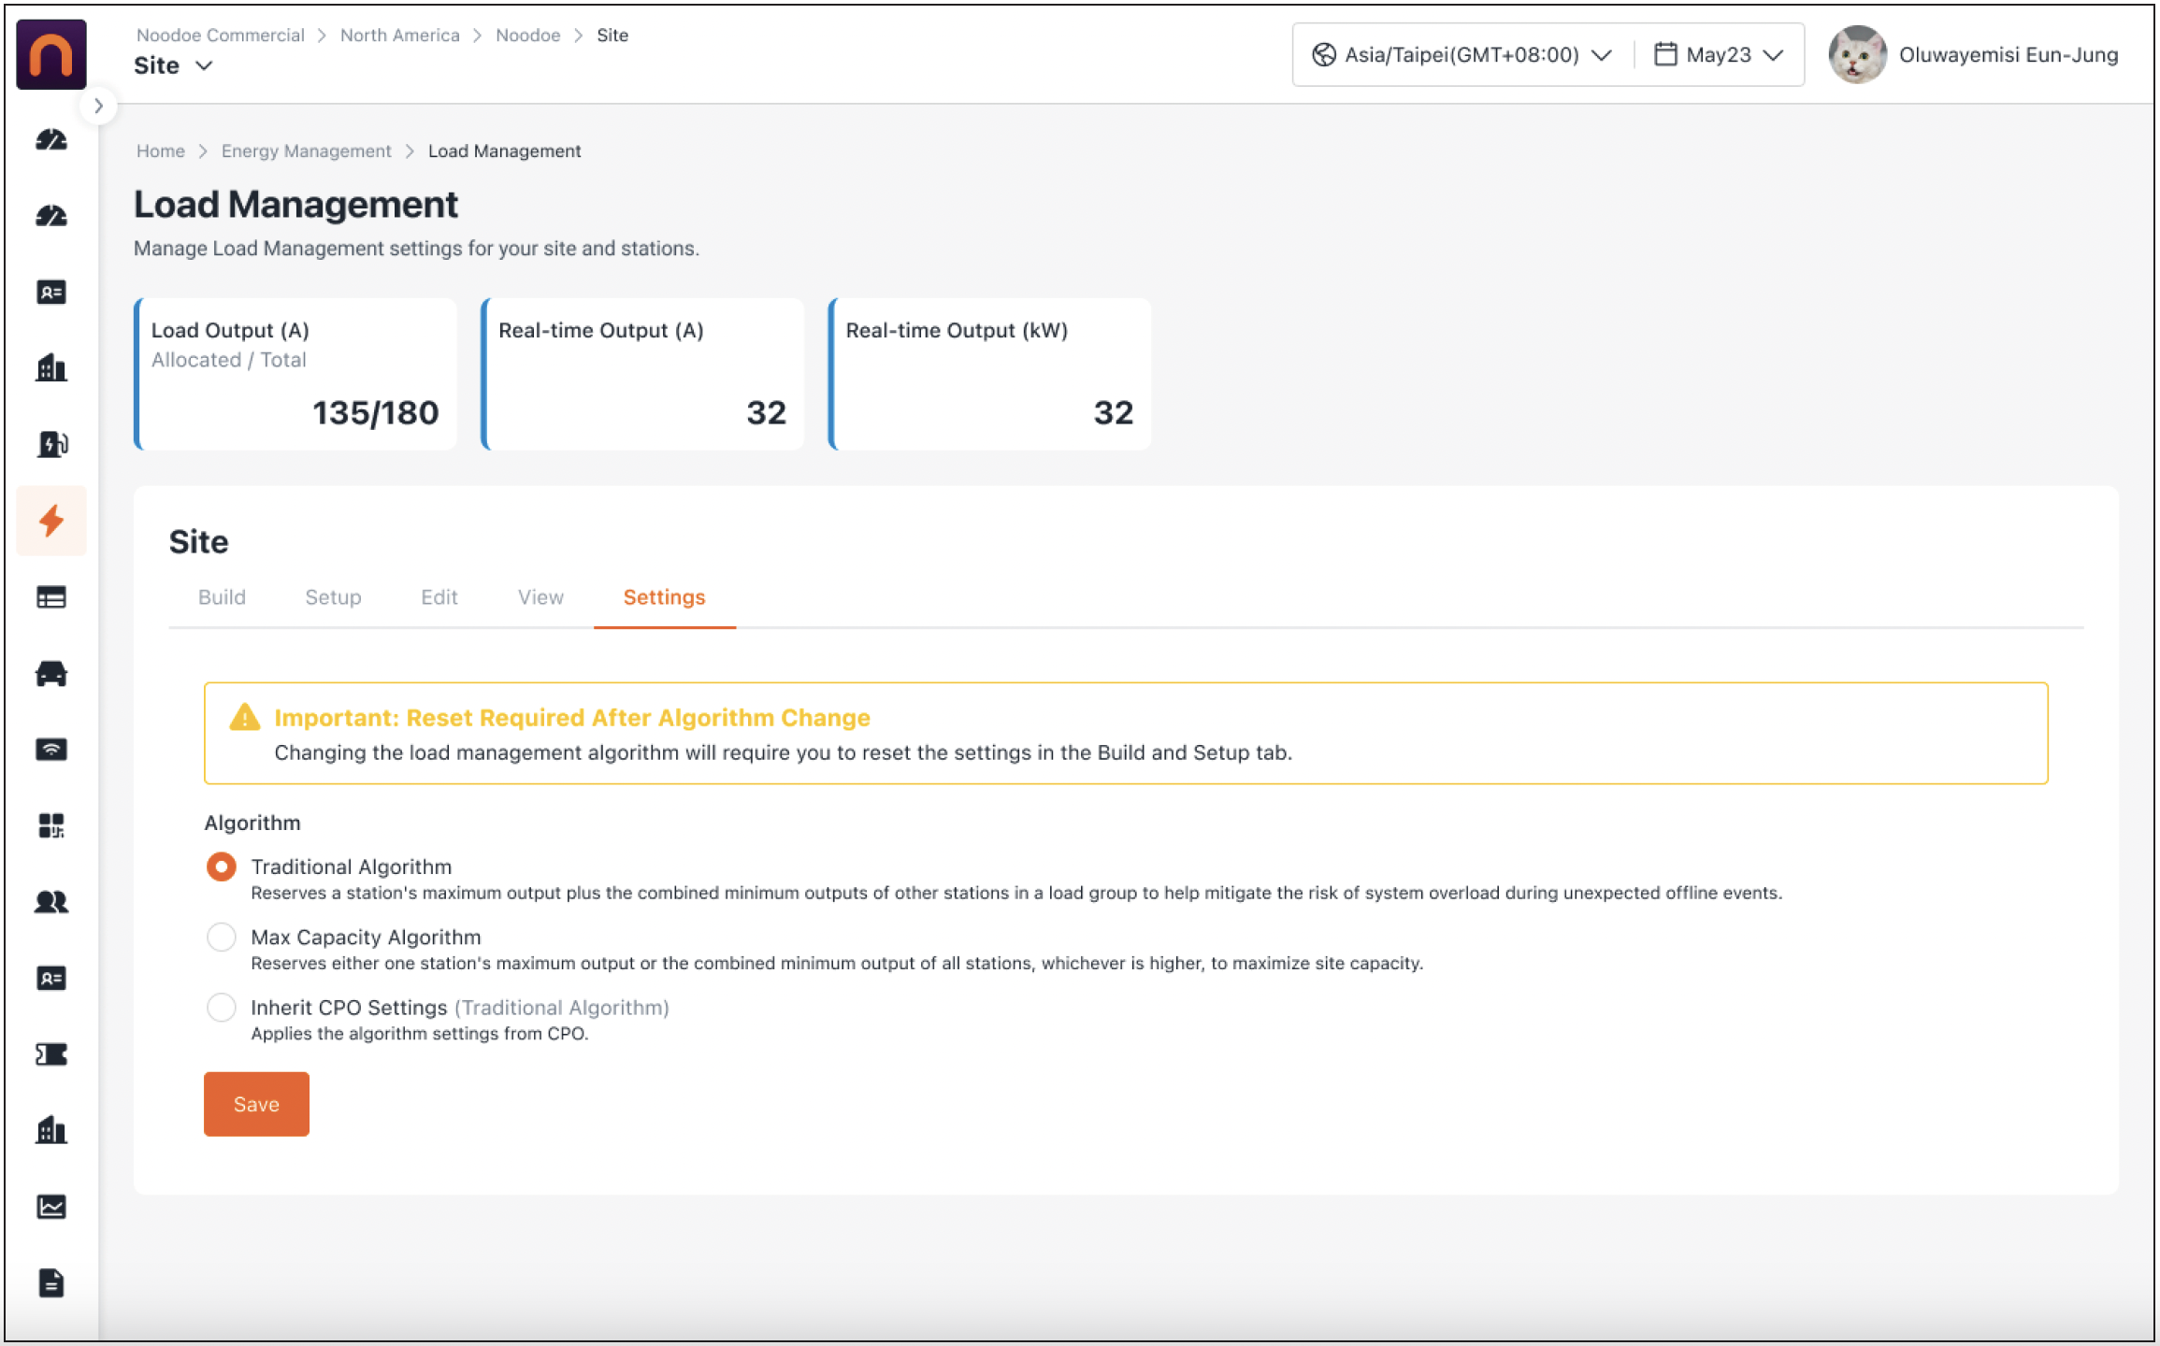Click the line chart analytics sidebar icon

(51, 1207)
